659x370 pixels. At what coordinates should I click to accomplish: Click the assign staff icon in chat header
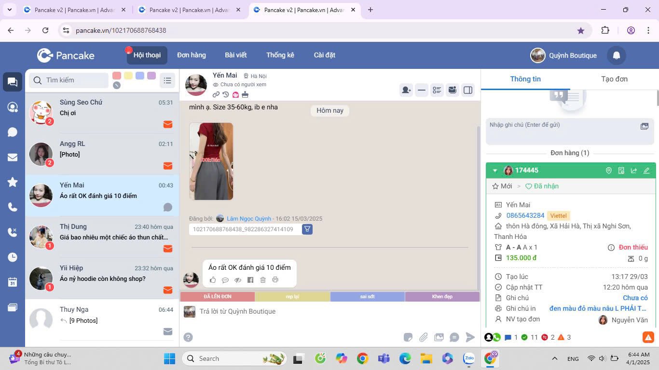click(x=406, y=90)
